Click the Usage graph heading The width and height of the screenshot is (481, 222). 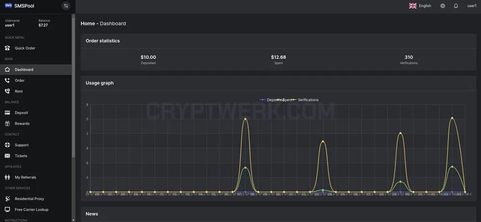tap(100, 83)
